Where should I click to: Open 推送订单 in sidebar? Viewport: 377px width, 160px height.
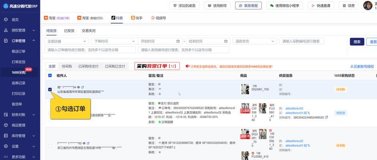click(x=18, y=51)
